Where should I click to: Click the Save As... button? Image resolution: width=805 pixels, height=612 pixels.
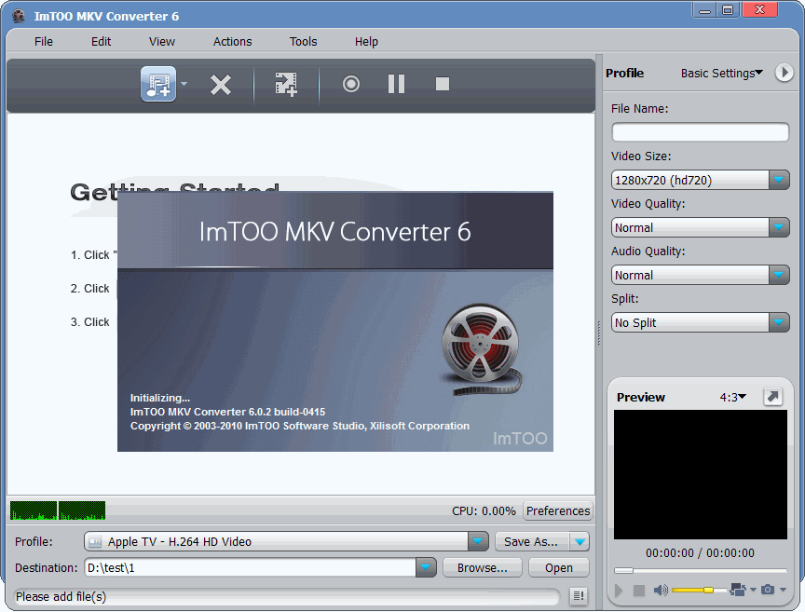(532, 541)
